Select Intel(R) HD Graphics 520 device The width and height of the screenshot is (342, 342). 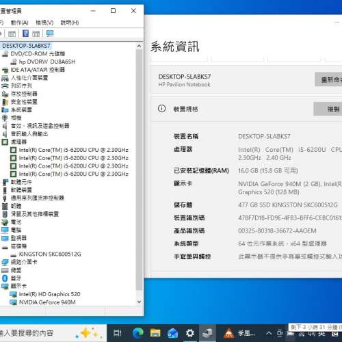(x=49, y=294)
